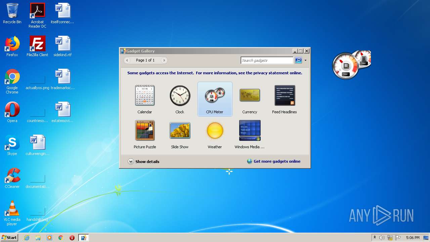Select the Picture Puzzle gadget

click(x=145, y=134)
